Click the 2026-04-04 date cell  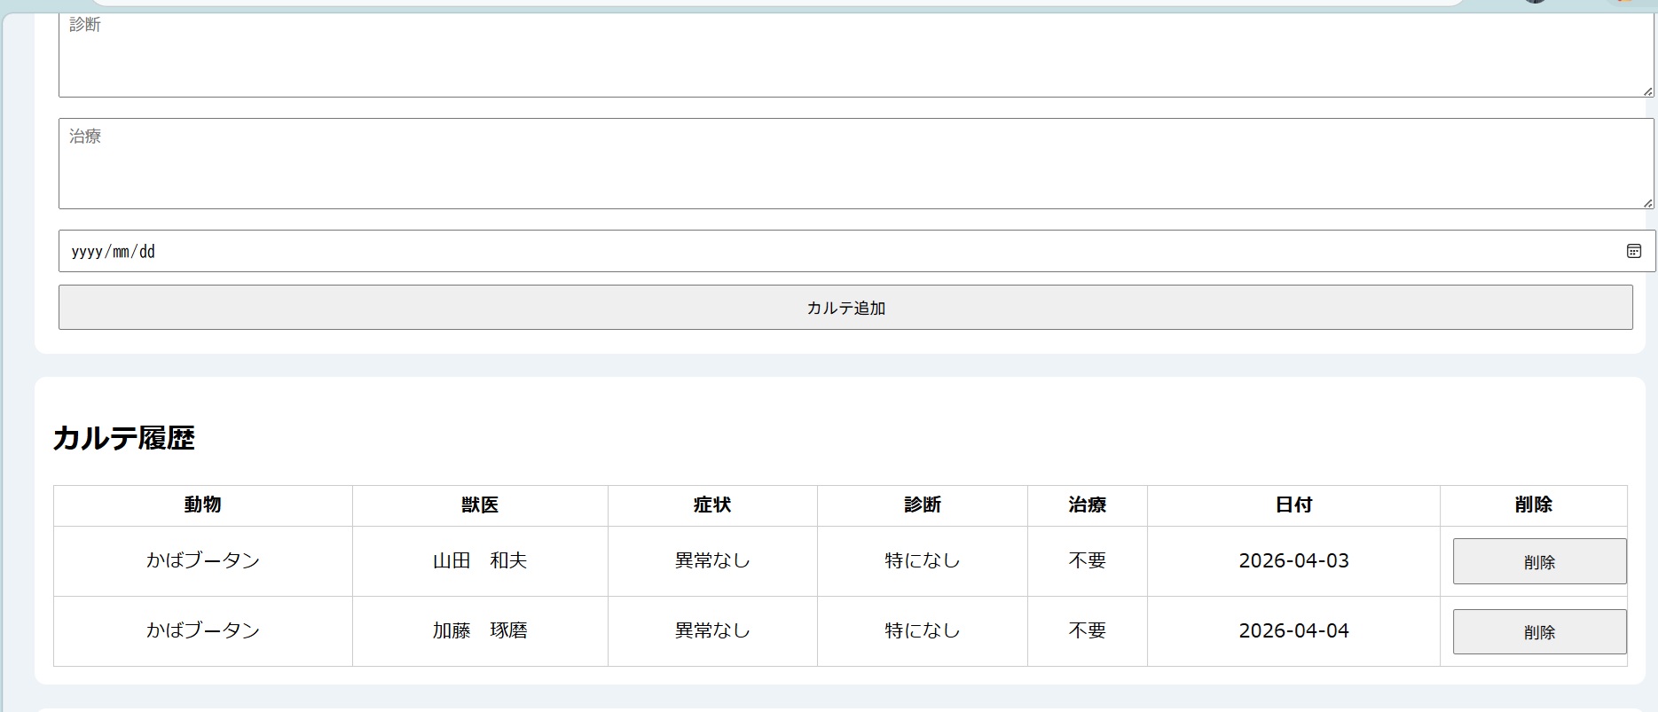coord(1293,630)
